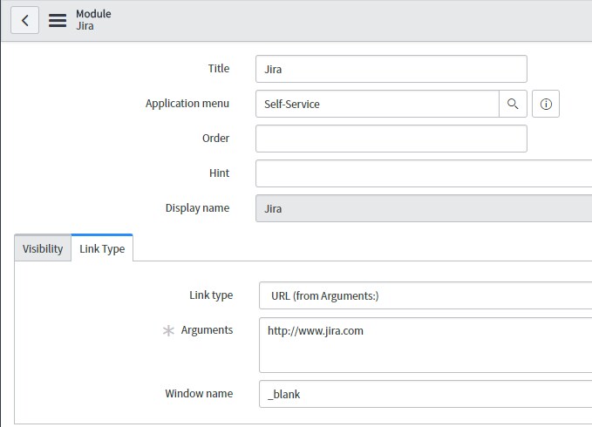Click the Display name label
Viewport: 592px width, 427px height.
tap(197, 208)
